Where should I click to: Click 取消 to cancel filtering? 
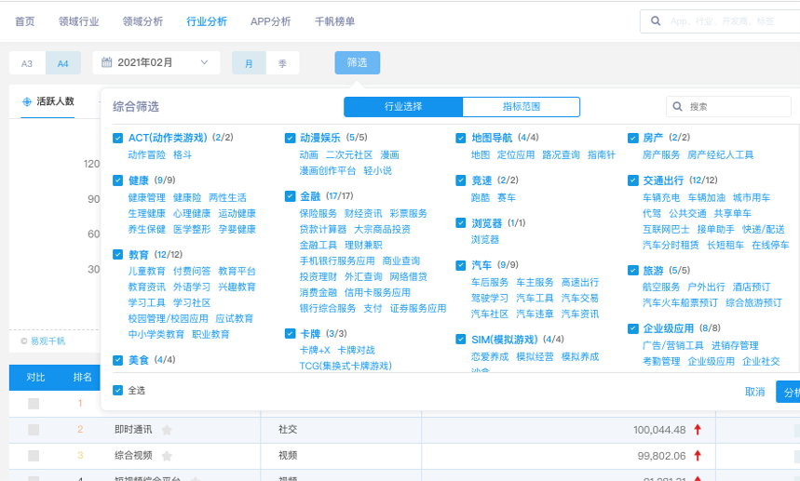[755, 392]
